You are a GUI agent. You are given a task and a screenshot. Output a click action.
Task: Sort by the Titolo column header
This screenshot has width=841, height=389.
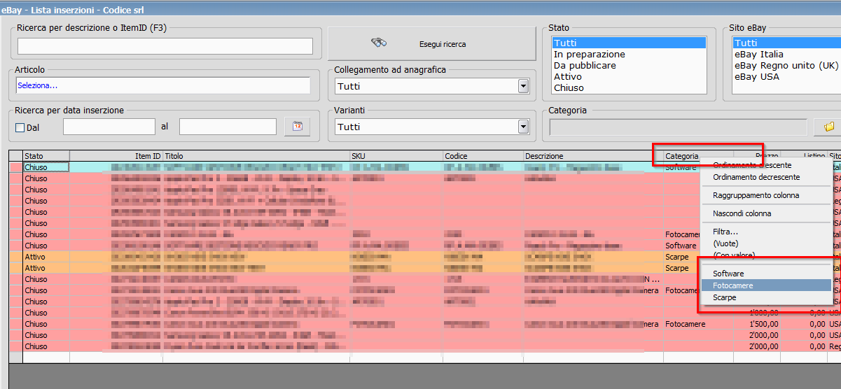(x=256, y=156)
